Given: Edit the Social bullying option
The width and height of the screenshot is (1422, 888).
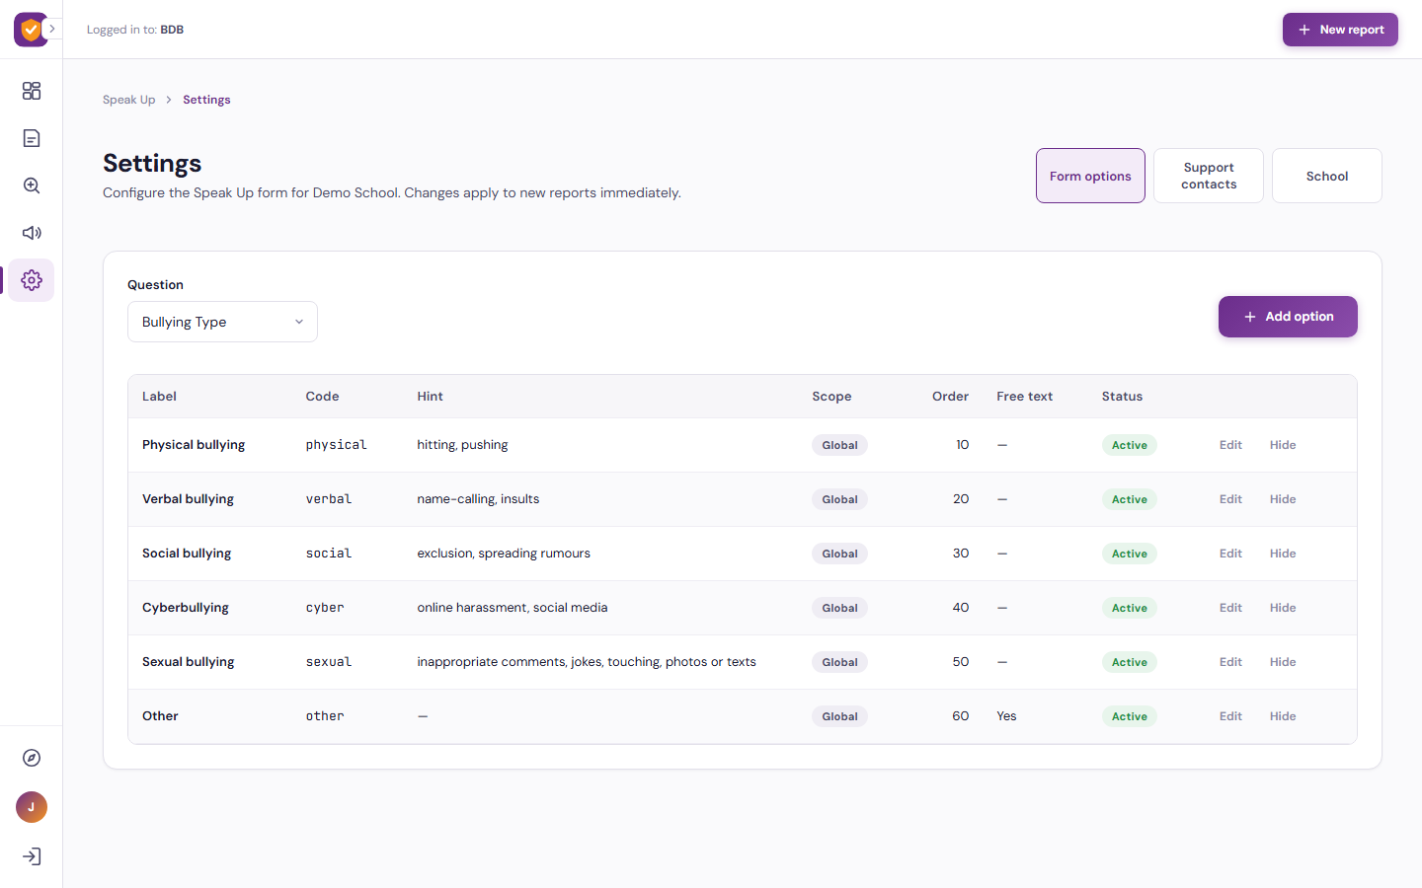Looking at the screenshot, I should (1230, 554).
